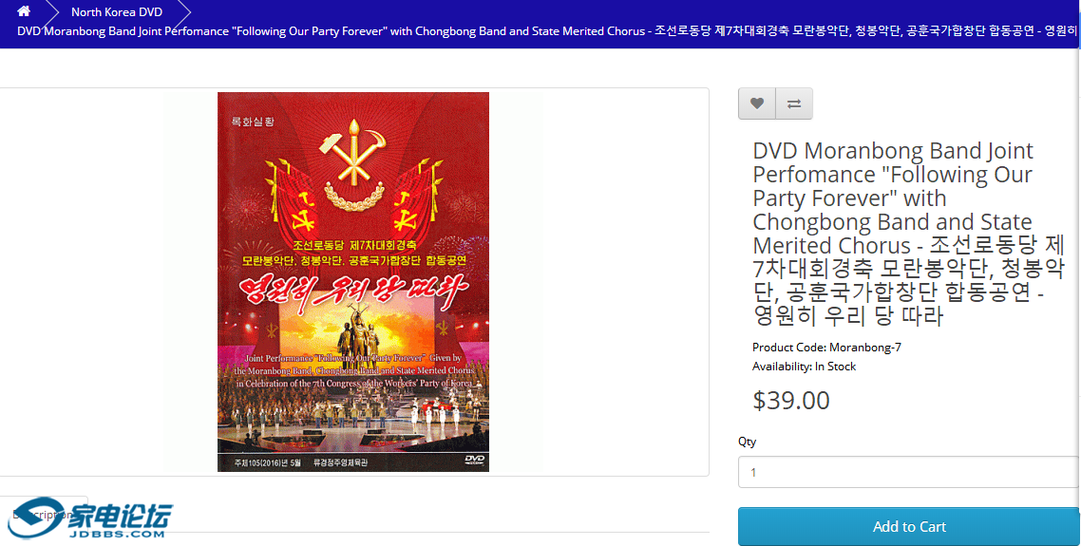
Task: Click the Availability In Stock text
Action: point(804,367)
